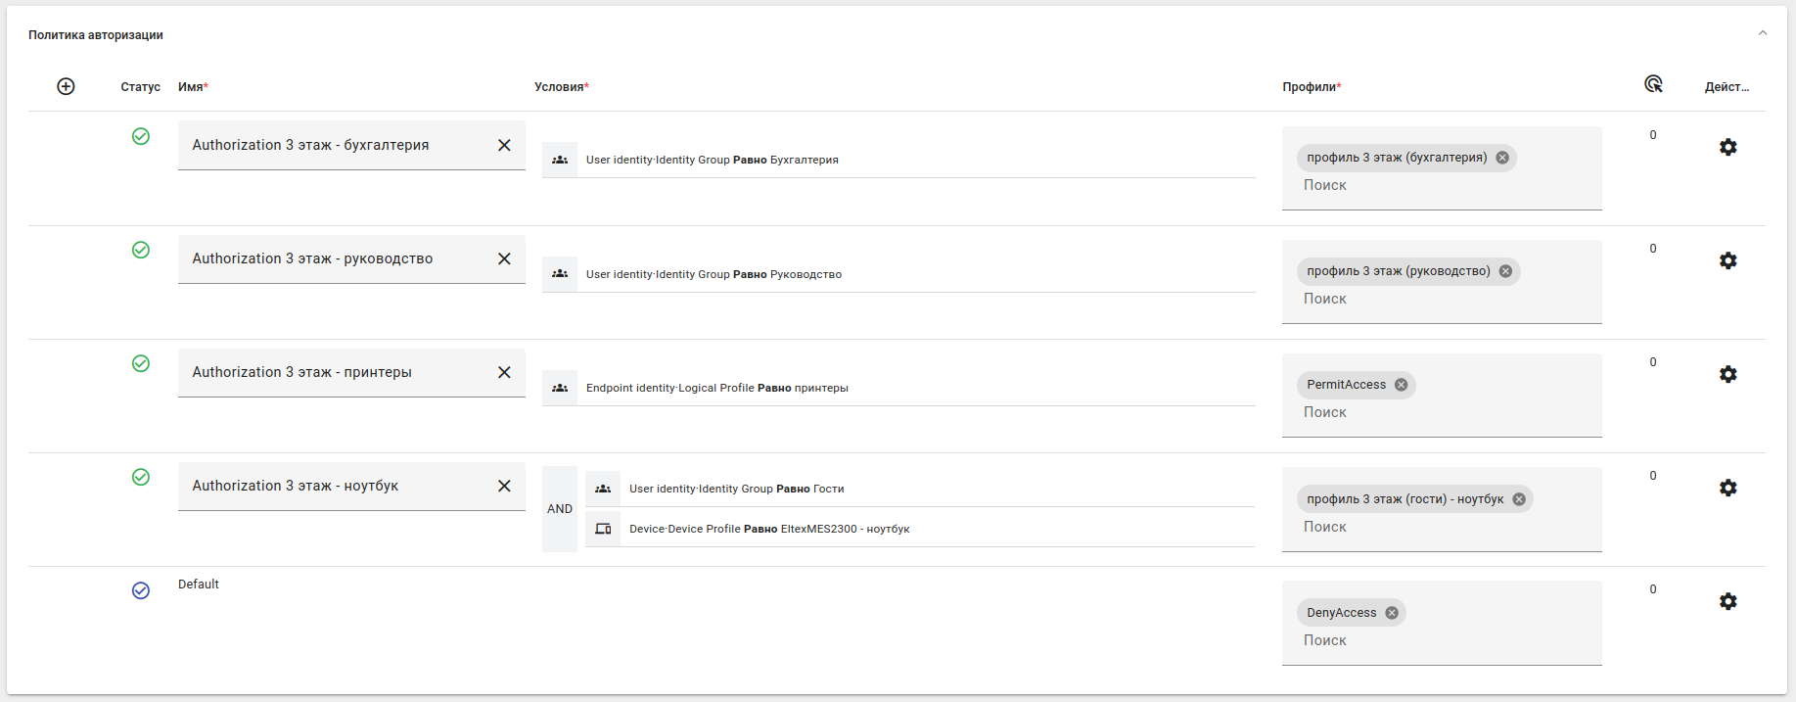
Task: Toggle status of the бухгалтерия rule
Action: [141, 136]
